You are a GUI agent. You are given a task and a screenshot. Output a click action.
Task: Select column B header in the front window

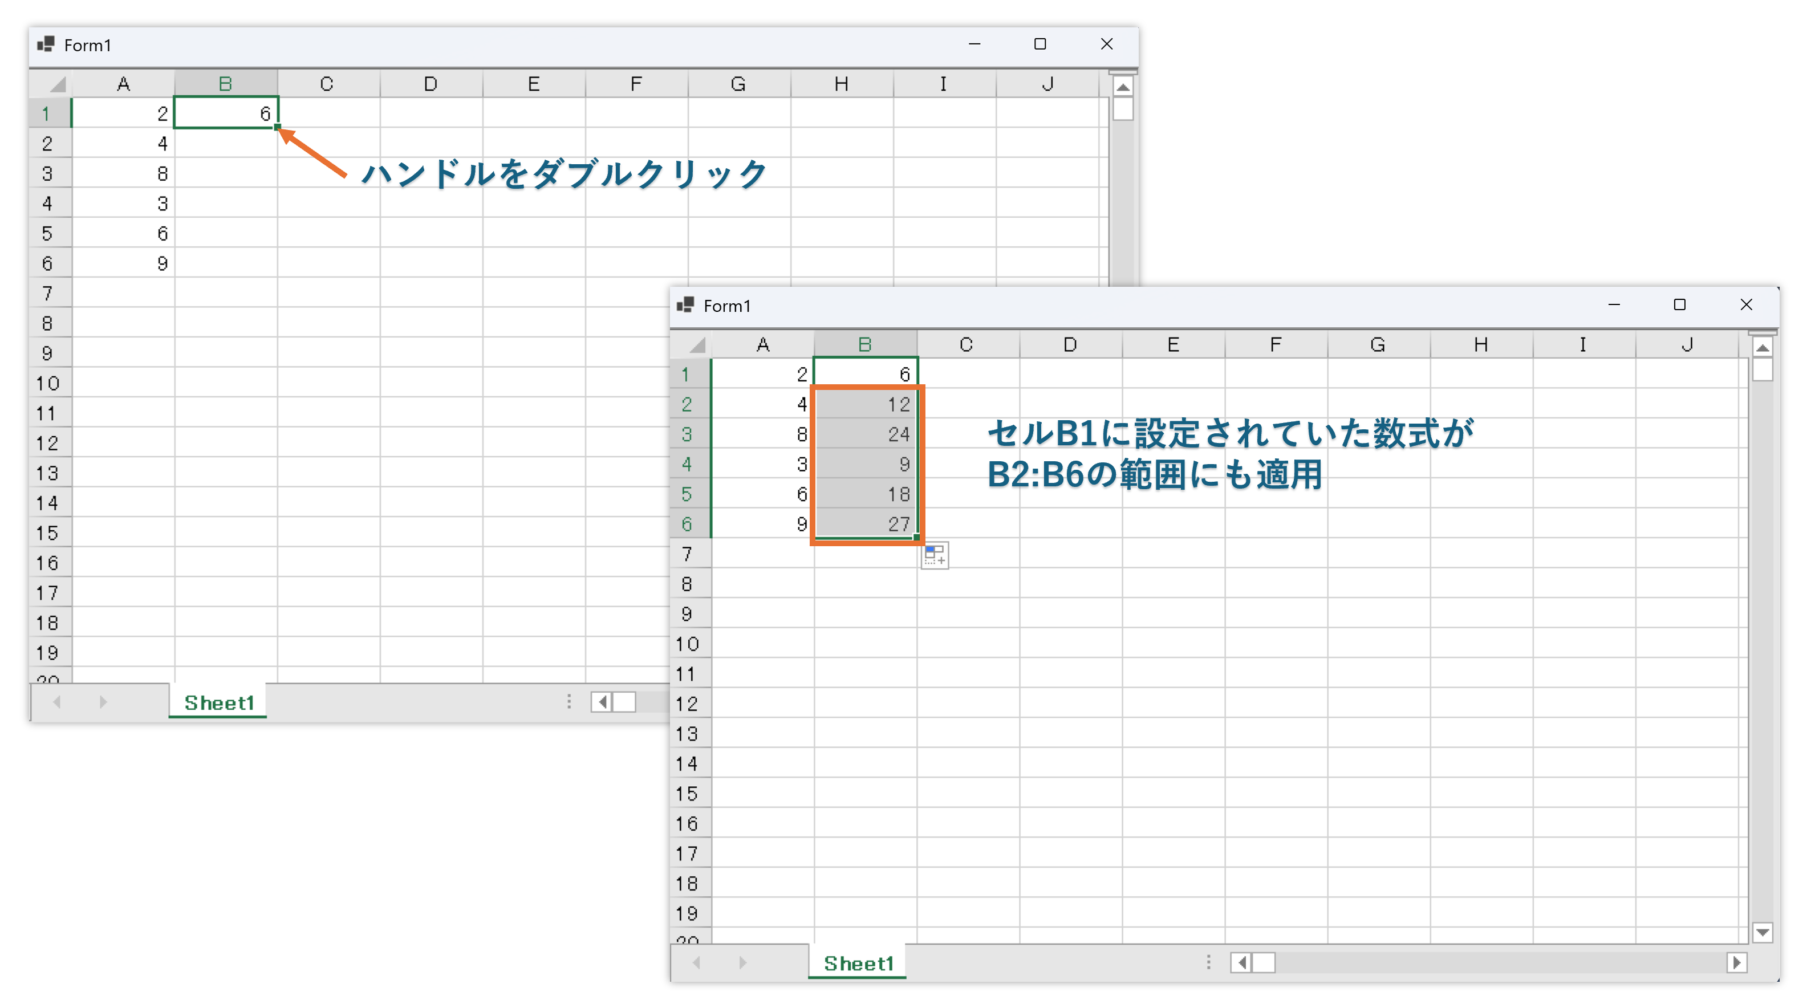tap(865, 344)
